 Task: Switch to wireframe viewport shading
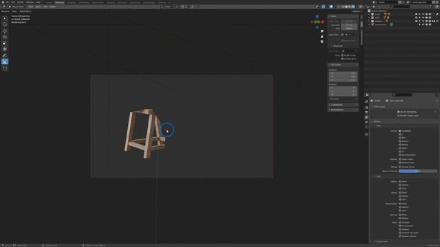pyautogui.click(x=343, y=7)
